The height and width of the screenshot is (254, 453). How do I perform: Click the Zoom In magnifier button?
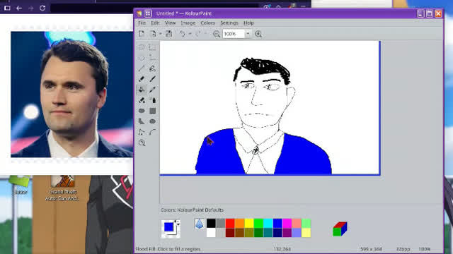(x=258, y=34)
